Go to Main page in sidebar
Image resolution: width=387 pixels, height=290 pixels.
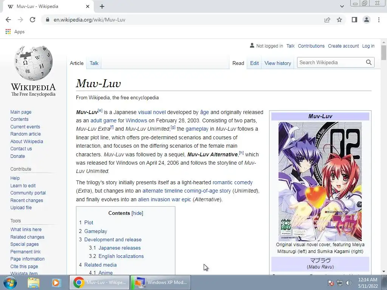tap(21, 112)
